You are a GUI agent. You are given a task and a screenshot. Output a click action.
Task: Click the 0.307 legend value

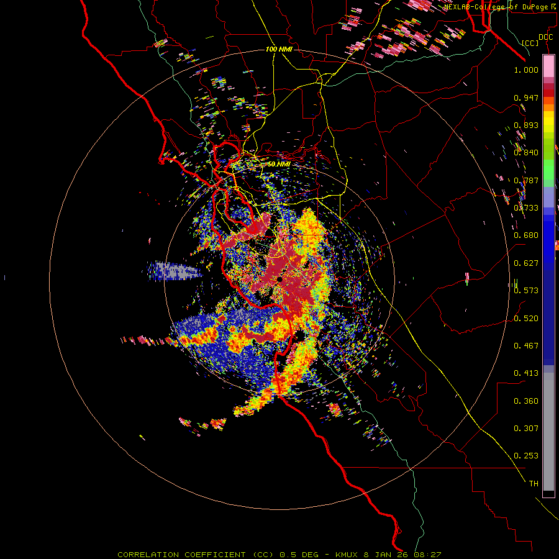tap(526, 429)
